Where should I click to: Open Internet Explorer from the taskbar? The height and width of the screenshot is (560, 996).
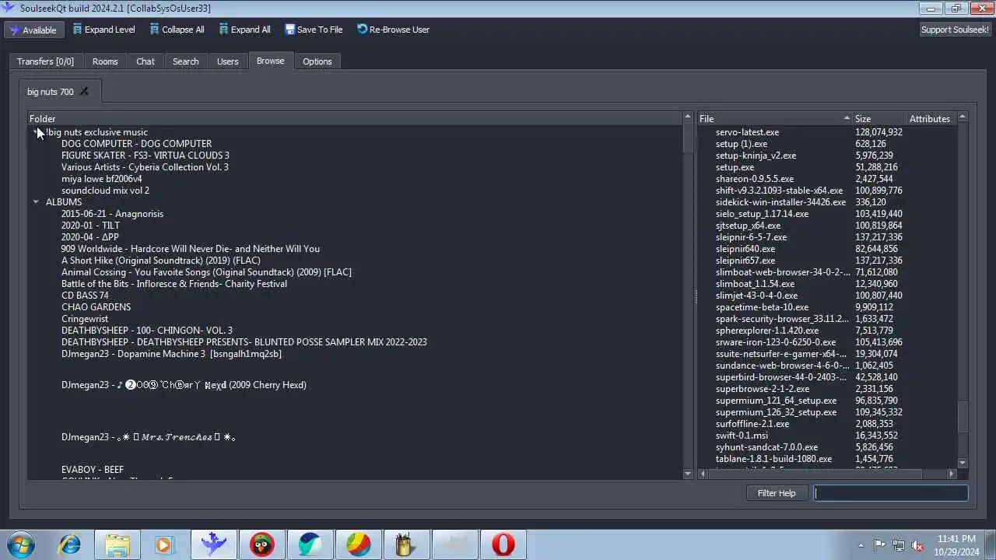pos(70,544)
